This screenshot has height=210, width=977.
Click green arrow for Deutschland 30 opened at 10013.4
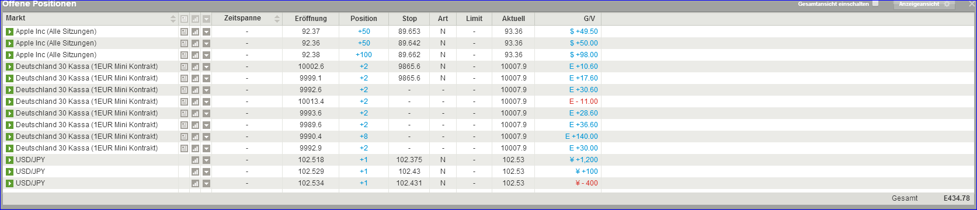click(x=9, y=101)
